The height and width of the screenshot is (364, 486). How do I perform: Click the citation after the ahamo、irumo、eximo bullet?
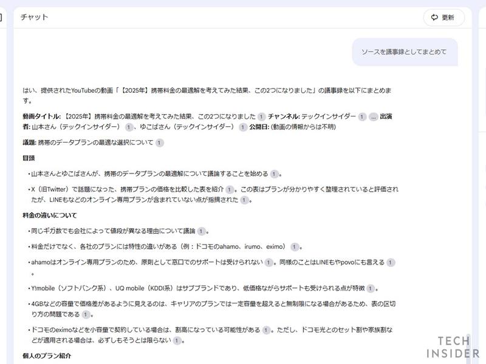(x=293, y=246)
